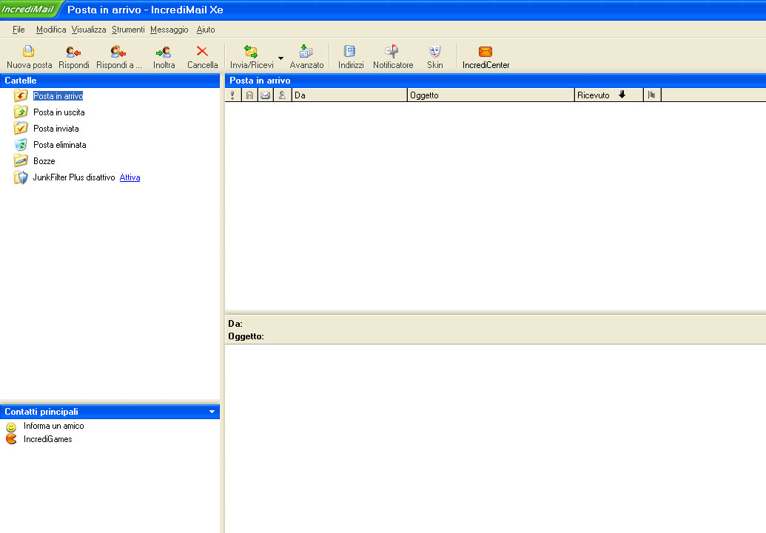Screen dimensions: 766x533
Task: Select the Bozze folder
Action: click(44, 161)
